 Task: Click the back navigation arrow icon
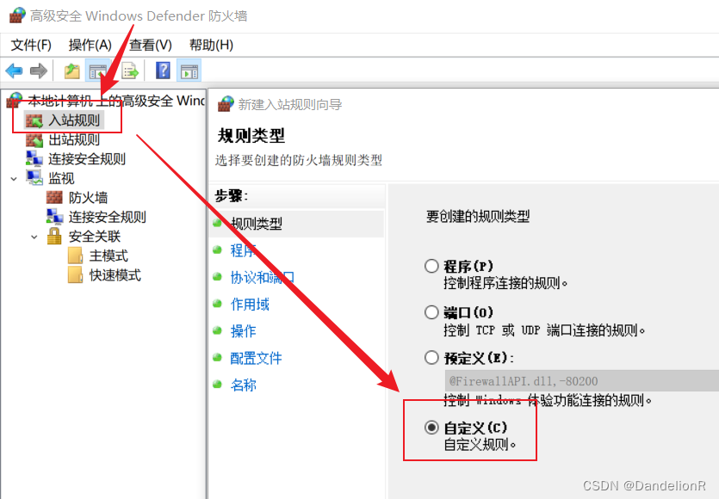[14, 70]
